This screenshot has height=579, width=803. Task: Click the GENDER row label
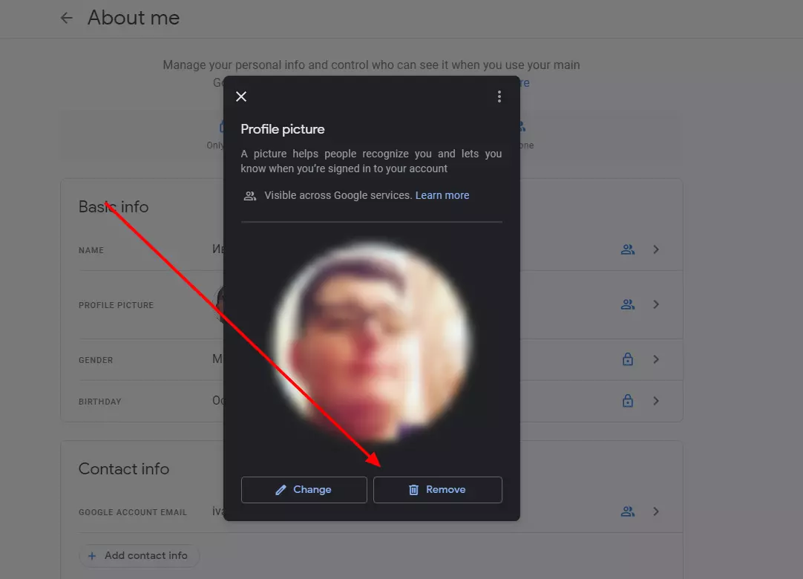point(96,360)
